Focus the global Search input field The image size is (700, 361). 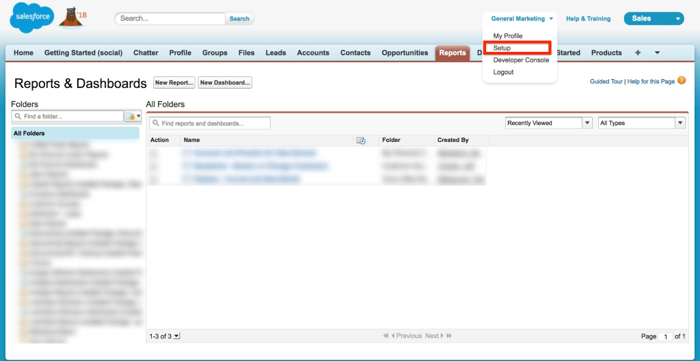[x=170, y=18]
